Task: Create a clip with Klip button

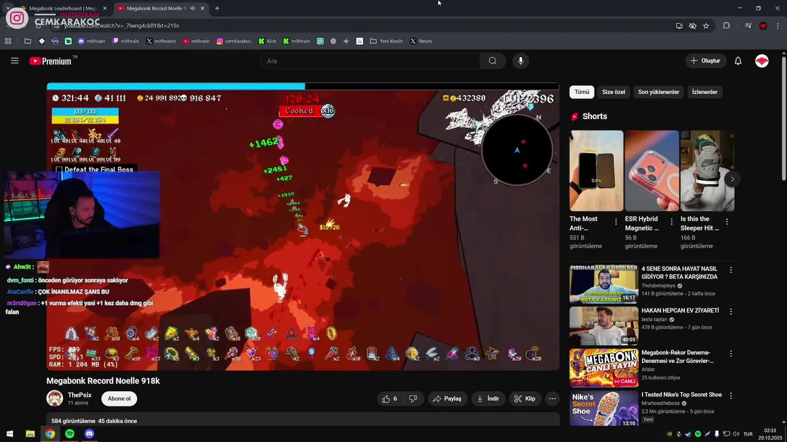Action: (x=524, y=398)
